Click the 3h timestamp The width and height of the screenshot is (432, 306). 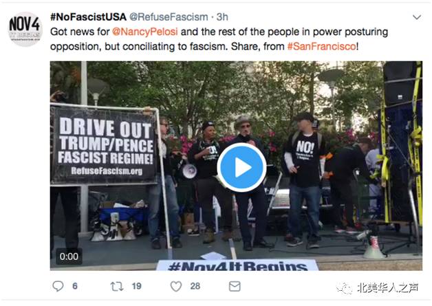pyautogui.click(x=222, y=17)
